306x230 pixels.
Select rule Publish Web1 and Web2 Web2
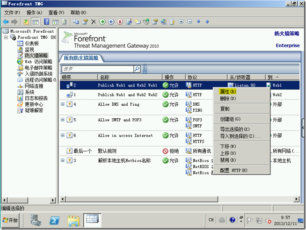coord(128,95)
